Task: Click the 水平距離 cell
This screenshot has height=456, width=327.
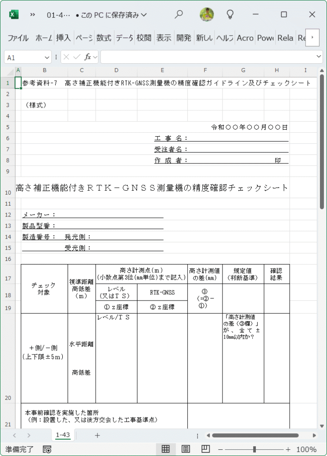Action: click(x=81, y=344)
